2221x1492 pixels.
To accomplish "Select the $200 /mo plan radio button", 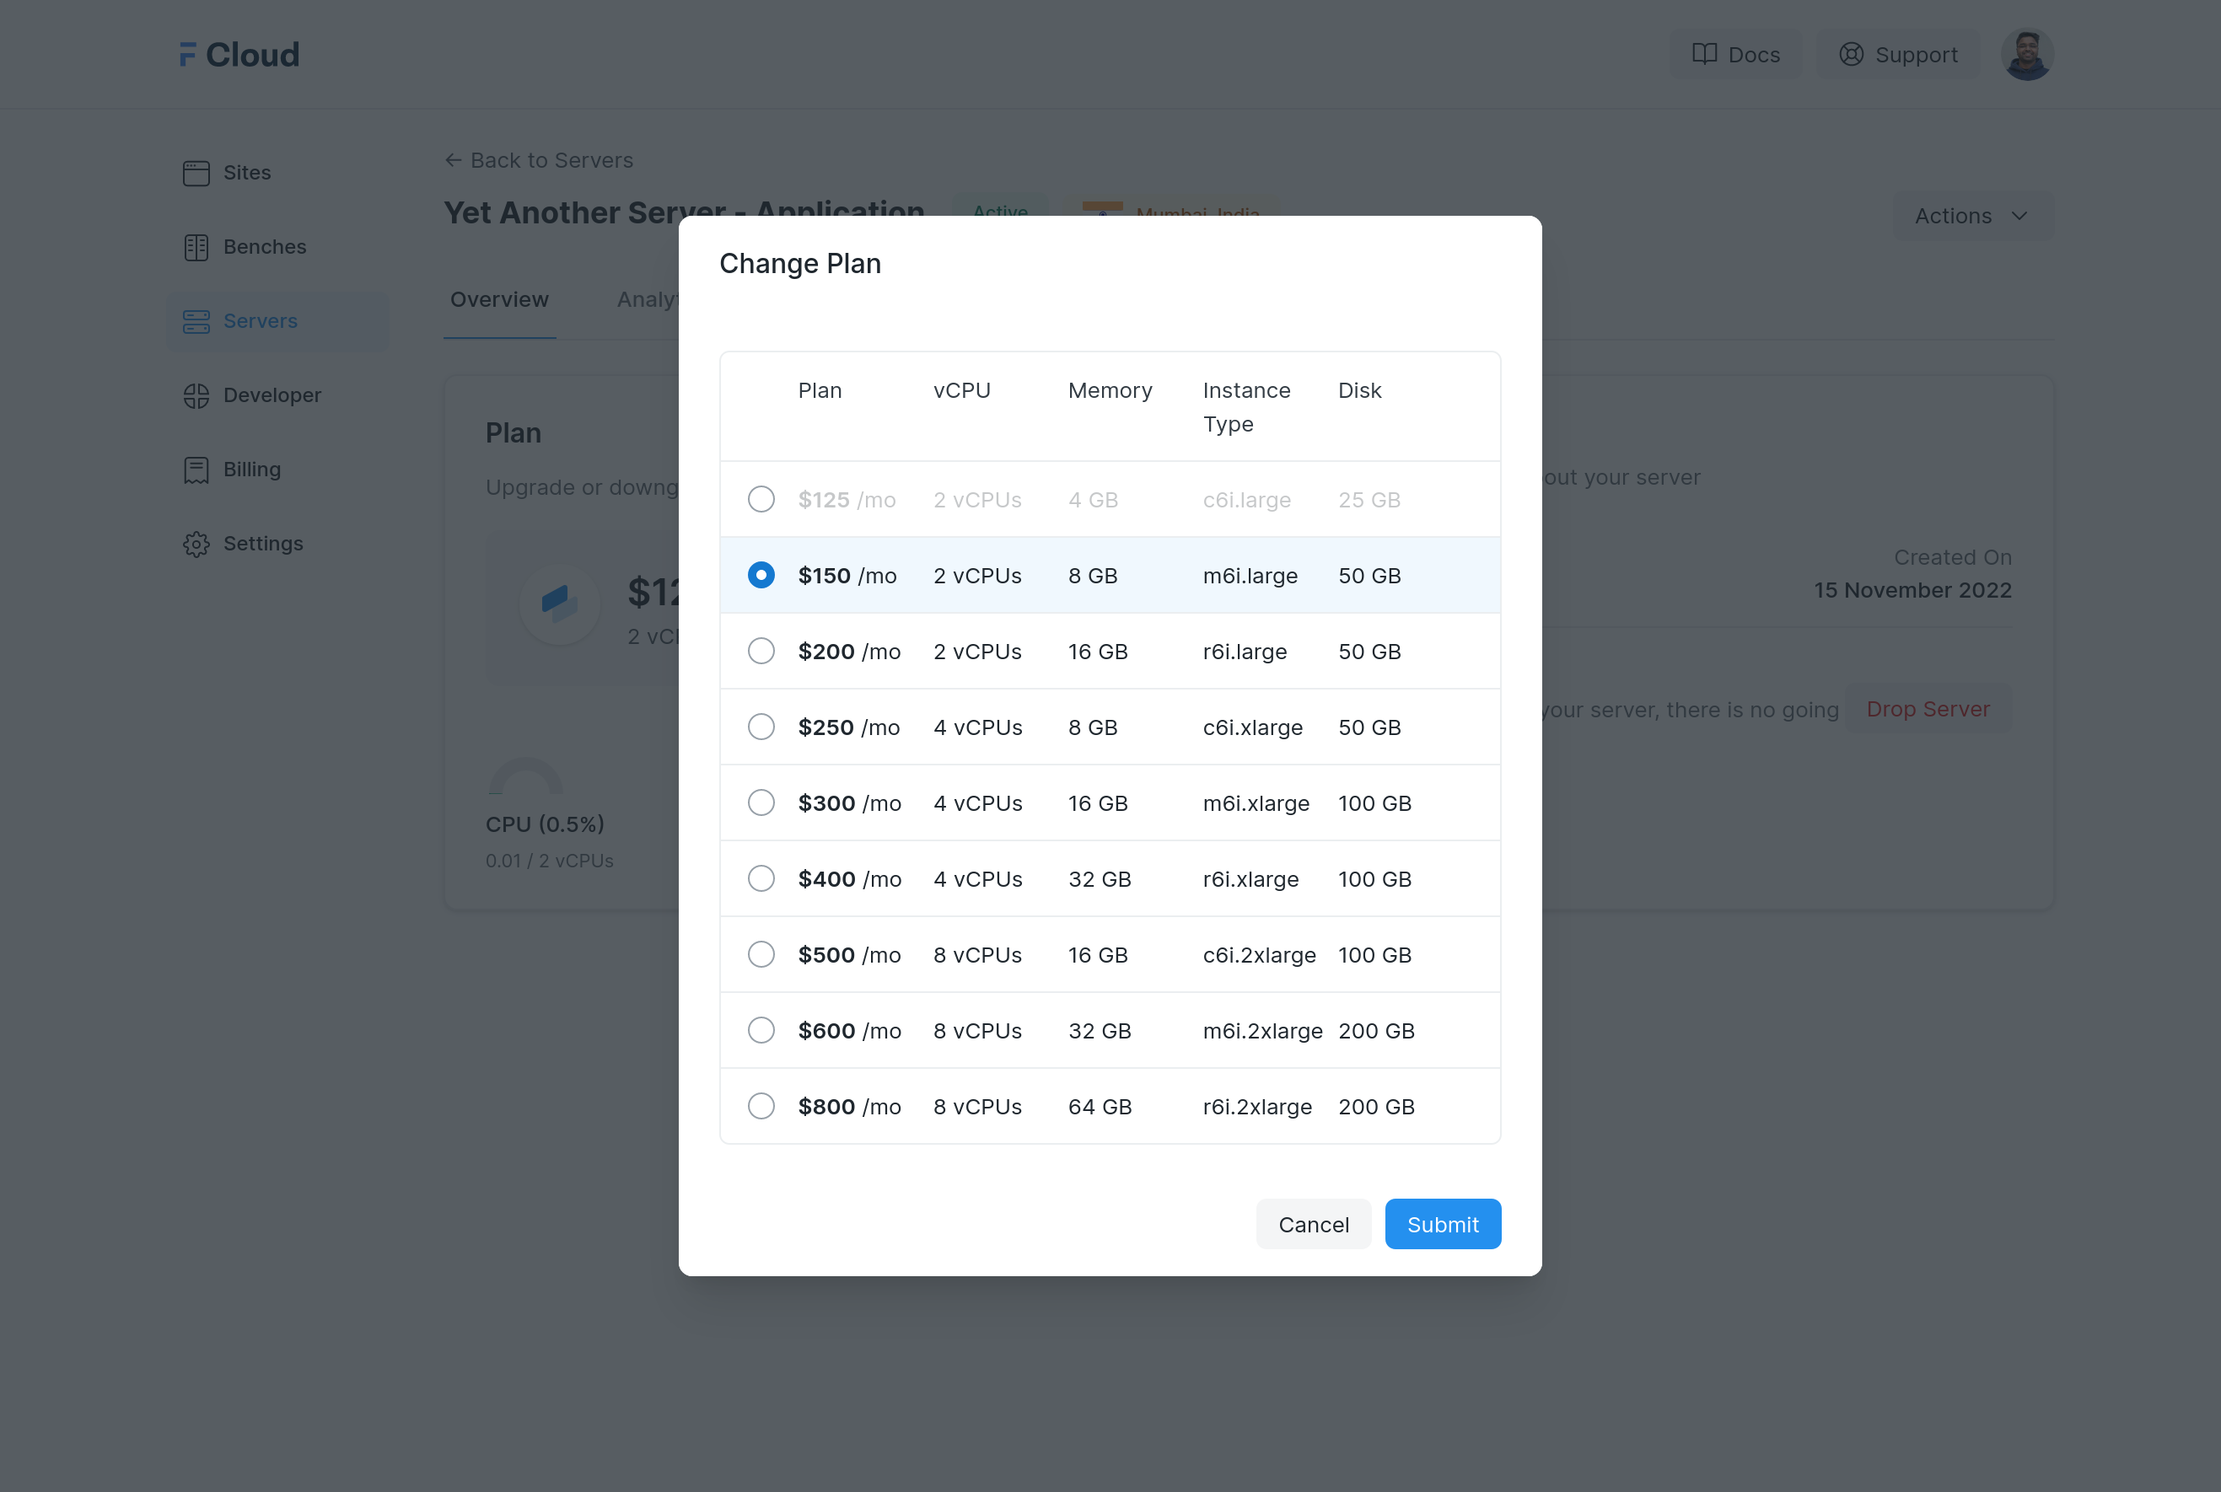I will point(761,651).
